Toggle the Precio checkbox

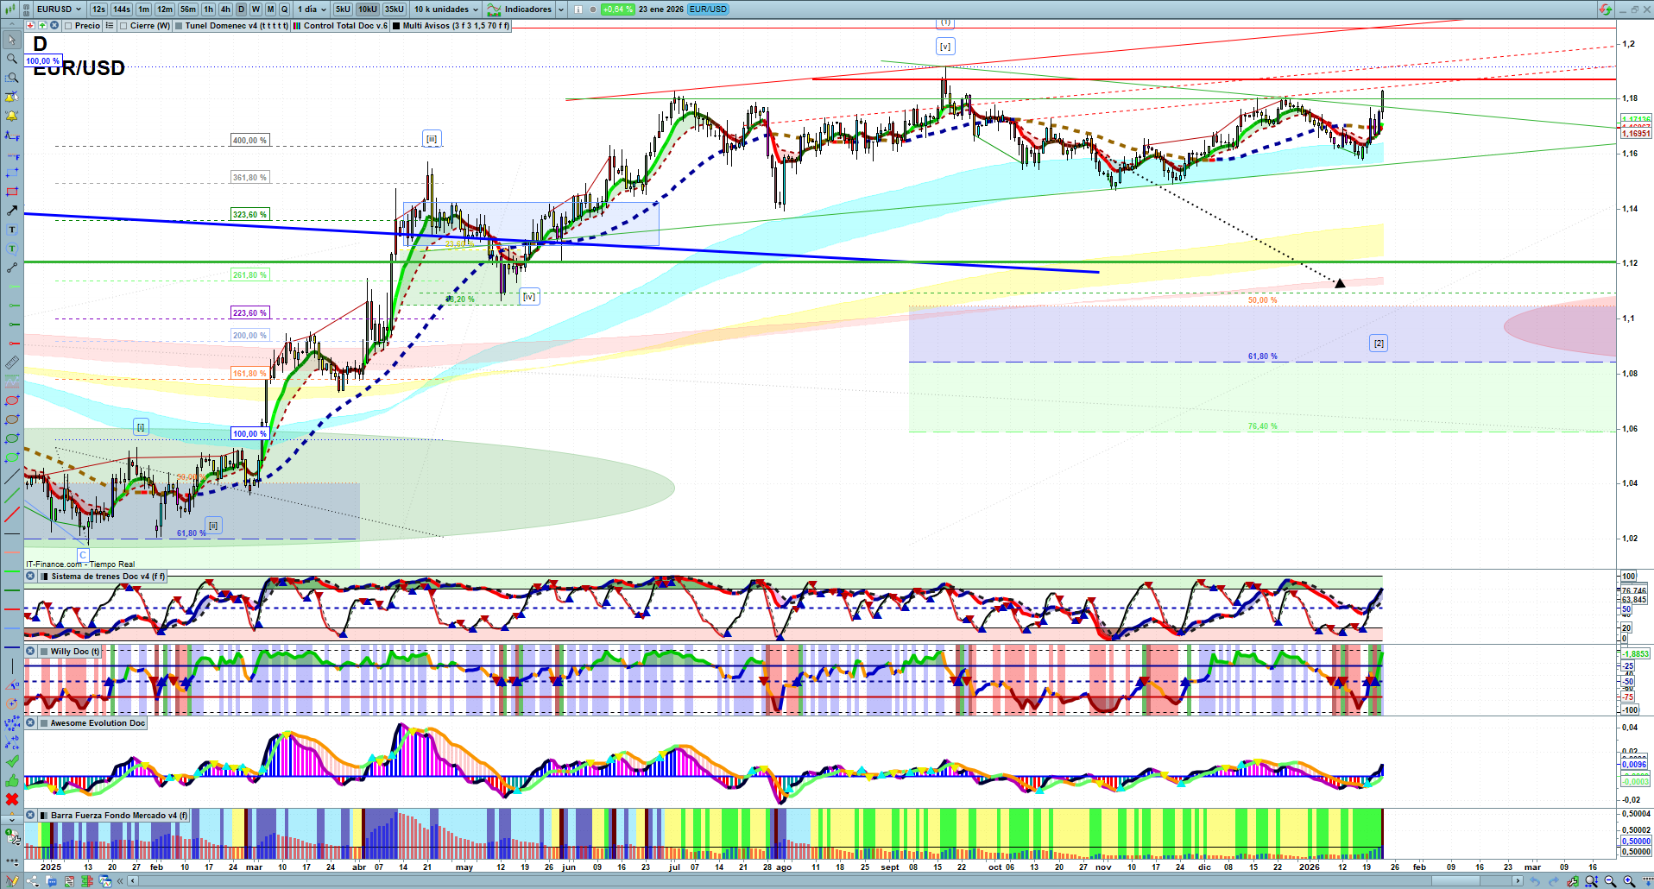coord(69,26)
